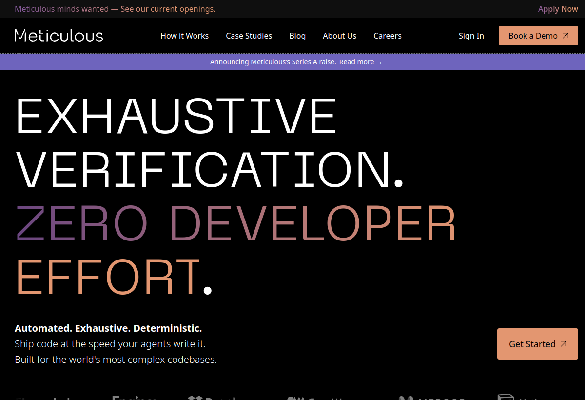
Task: Click the 'ZERO DEVELOPER EFFORT.' headline
Action: 235,250
